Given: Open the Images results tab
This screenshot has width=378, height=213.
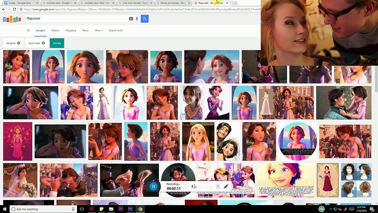Looking at the screenshot, I should point(40,30).
